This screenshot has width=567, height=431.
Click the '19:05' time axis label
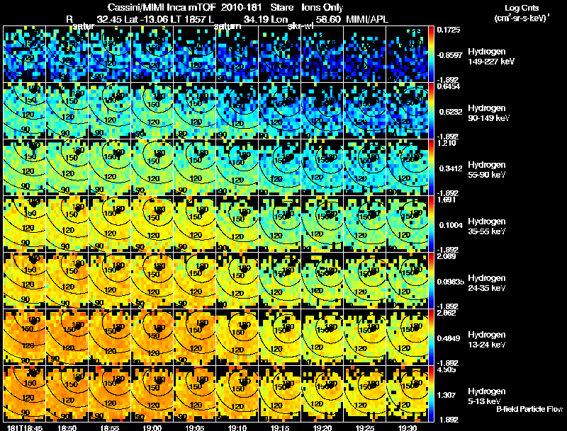click(x=194, y=427)
